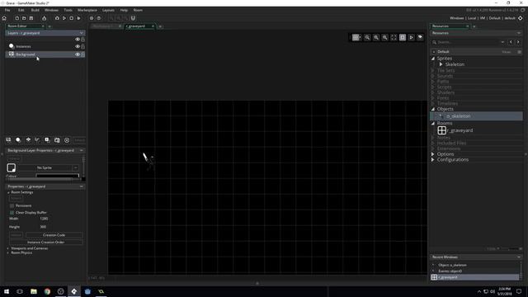Screen dimensions: 528x297
Task: Open the File menu
Action: [7, 10]
